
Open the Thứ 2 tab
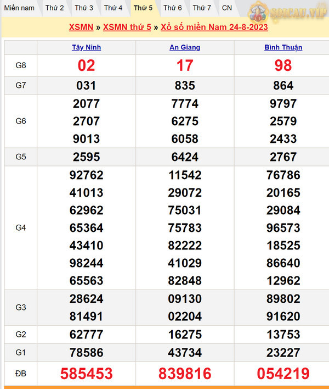(54, 8)
